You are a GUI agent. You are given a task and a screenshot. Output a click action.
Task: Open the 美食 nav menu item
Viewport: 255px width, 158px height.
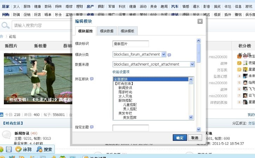154,7
